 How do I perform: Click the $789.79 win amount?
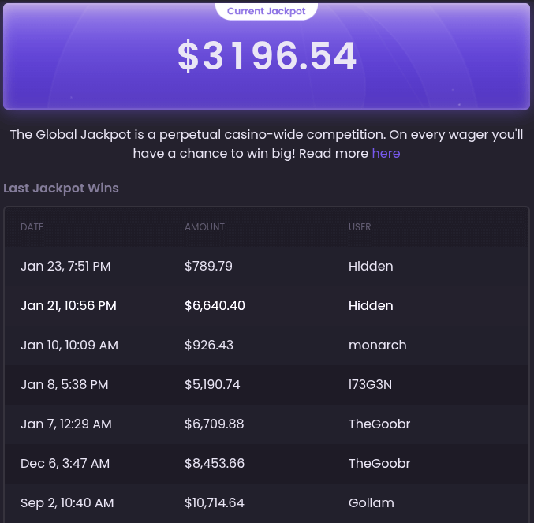[x=208, y=267]
